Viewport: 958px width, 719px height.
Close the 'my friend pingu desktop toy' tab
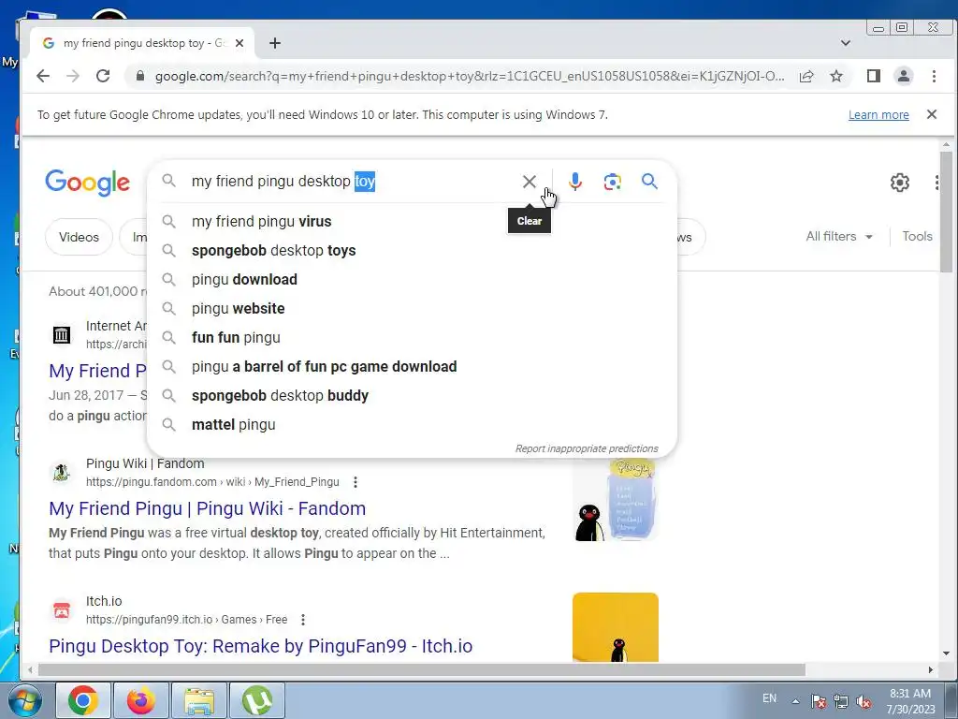(239, 43)
